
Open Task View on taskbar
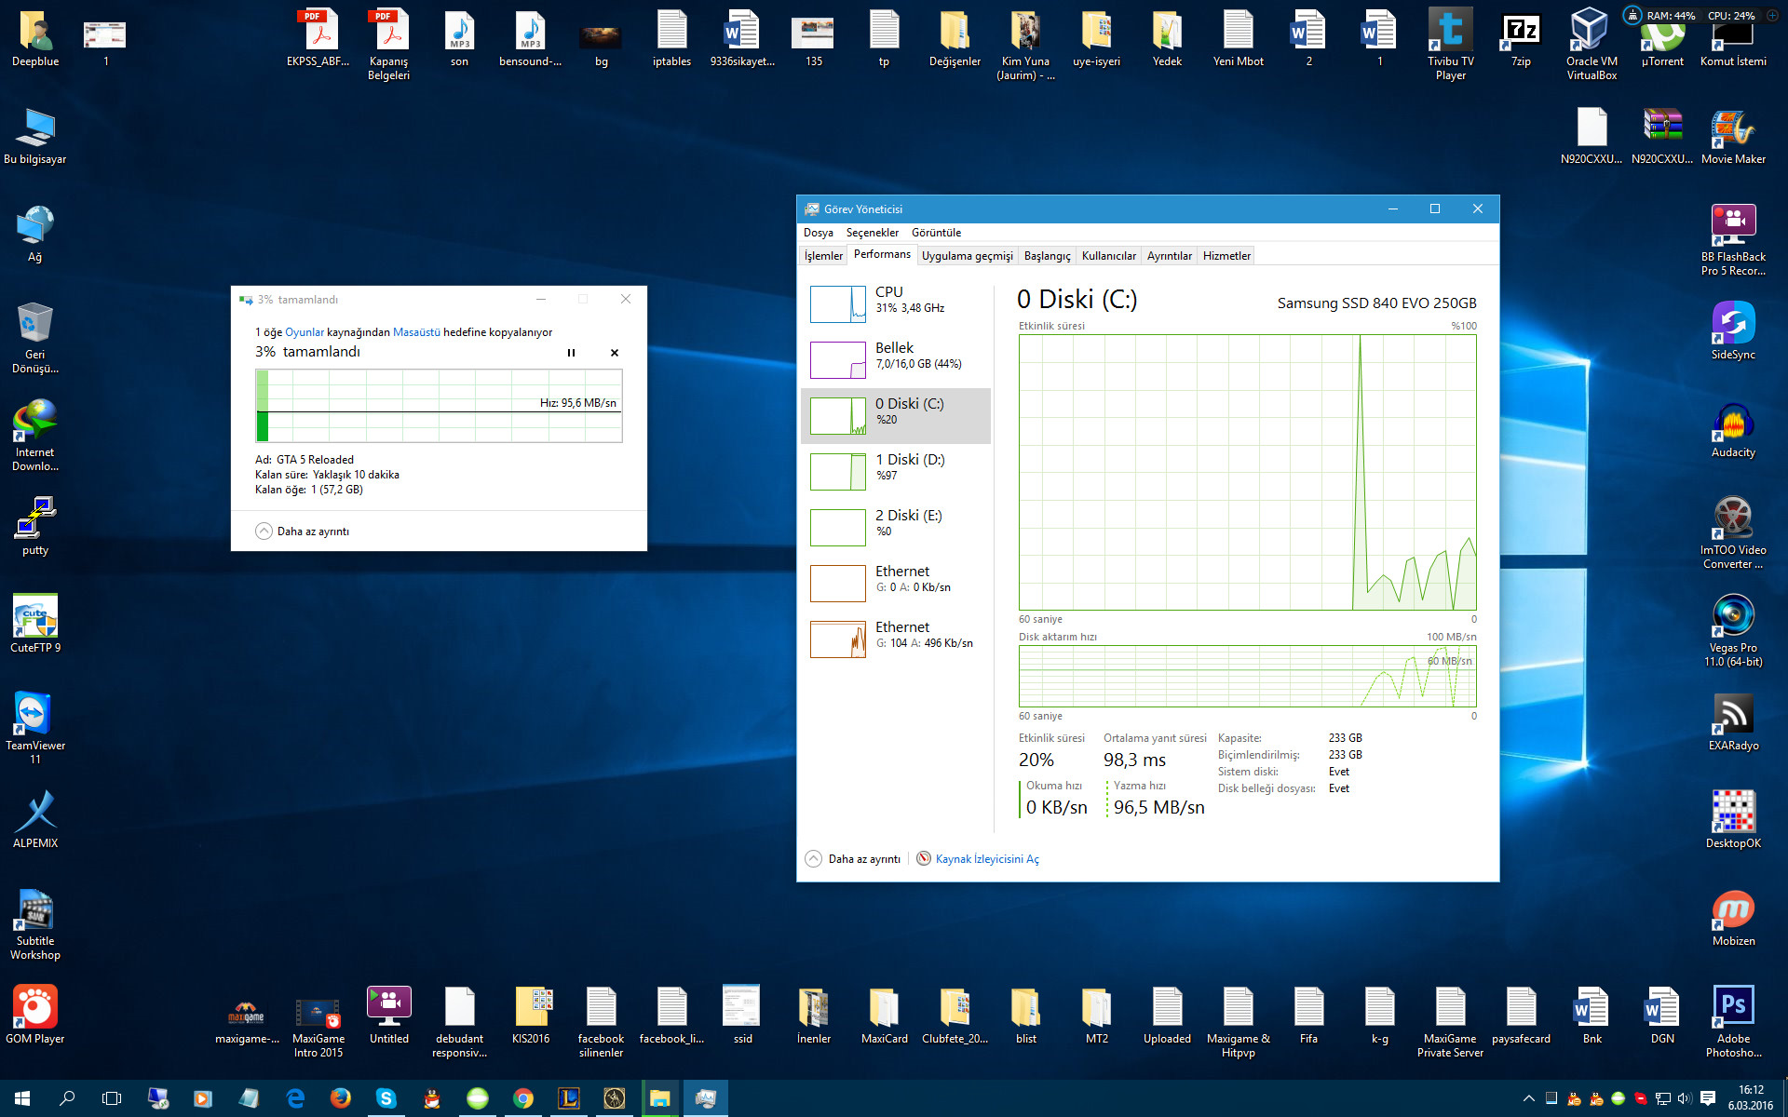pos(112,1098)
